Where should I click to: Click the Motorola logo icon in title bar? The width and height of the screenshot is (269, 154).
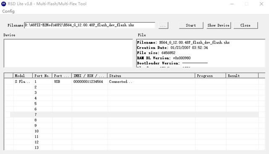[x=3, y=4]
